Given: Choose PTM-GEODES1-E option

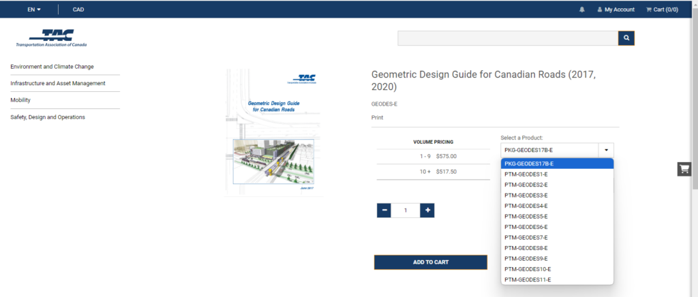Looking at the screenshot, I should coord(558,174).
